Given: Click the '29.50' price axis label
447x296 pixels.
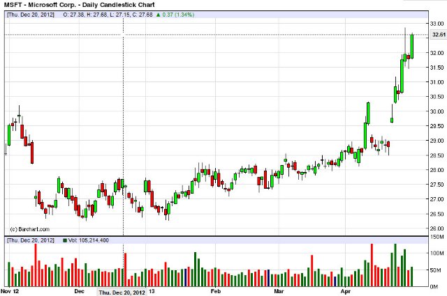Looking at the screenshot, I should coord(437,126).
